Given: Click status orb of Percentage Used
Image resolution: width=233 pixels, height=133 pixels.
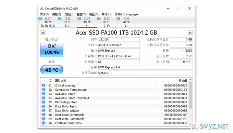Looking at the screenshot, I should (43, 102).
